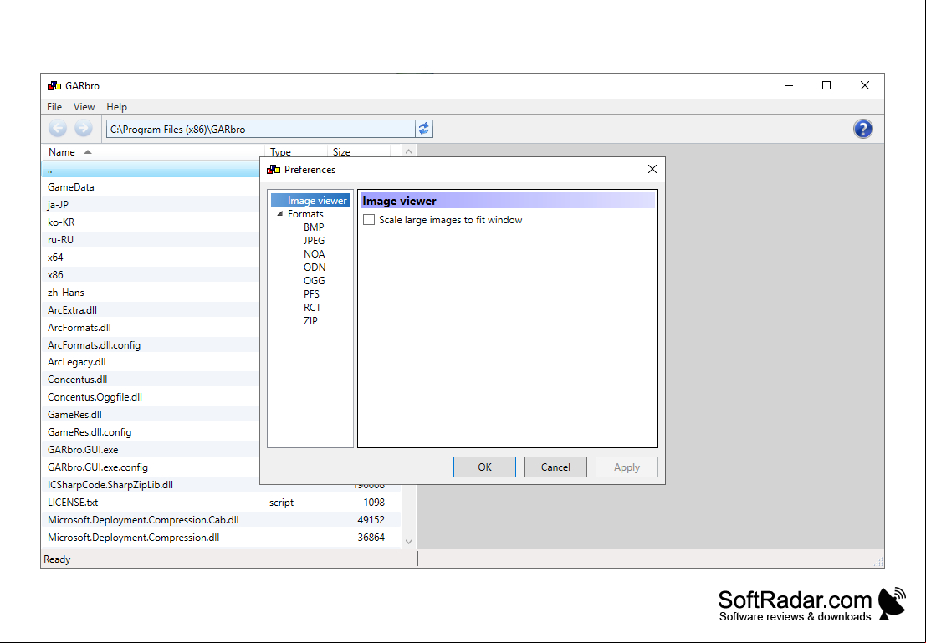Screen dimensions: 926x643
Task: Select BMP format settings
Action: click(x=314, y=227)
